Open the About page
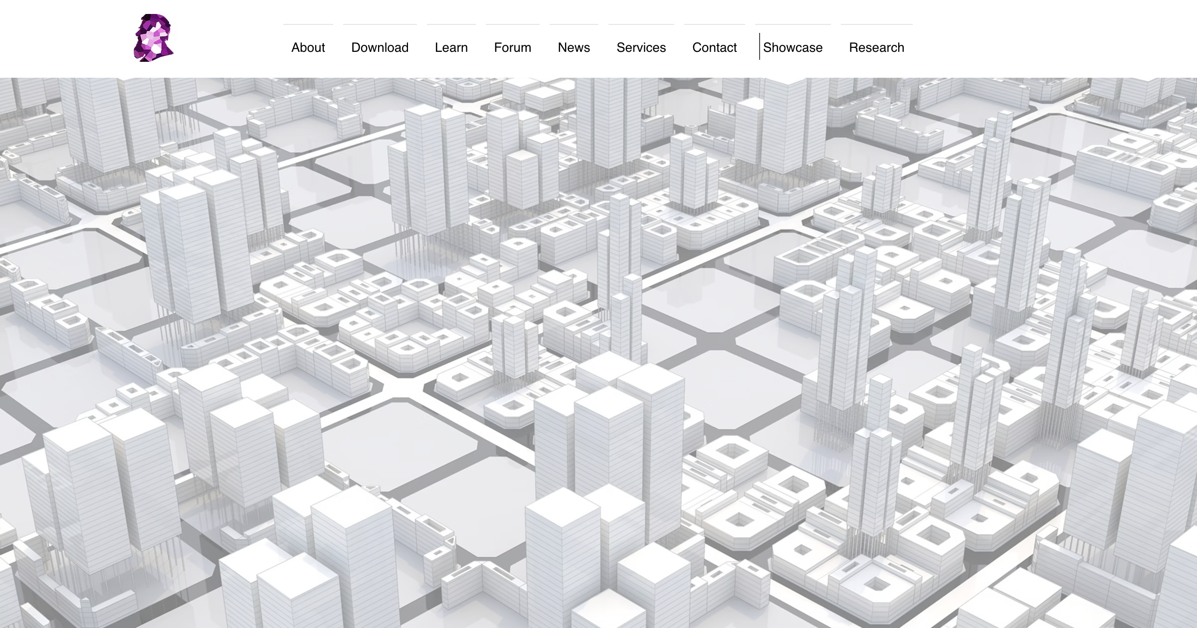This screenshot has width=1197, height=628. click(308, 47)
